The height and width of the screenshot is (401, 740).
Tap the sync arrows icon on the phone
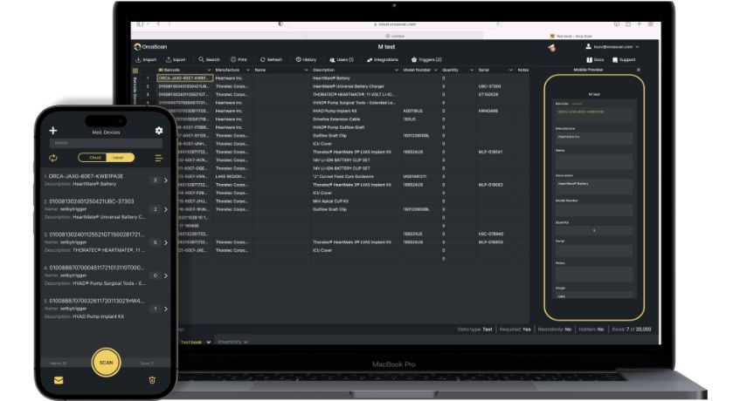tap(53, 158)
